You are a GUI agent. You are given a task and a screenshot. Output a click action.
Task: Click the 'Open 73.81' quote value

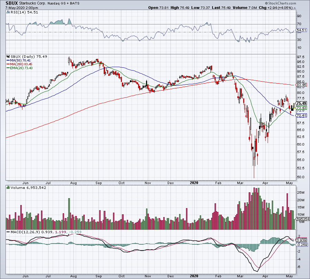(x=158, y=8)
